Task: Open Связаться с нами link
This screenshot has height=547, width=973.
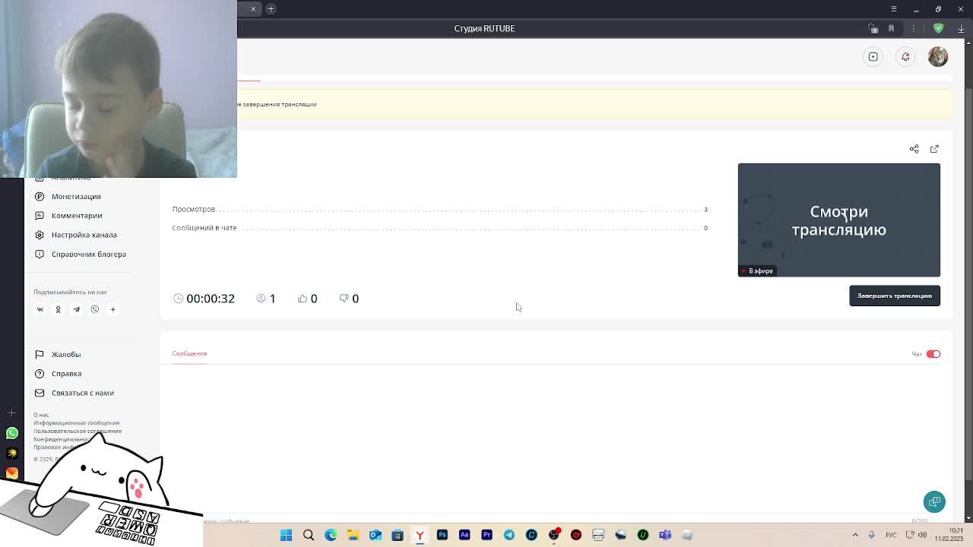Action: tap(82, 393)
